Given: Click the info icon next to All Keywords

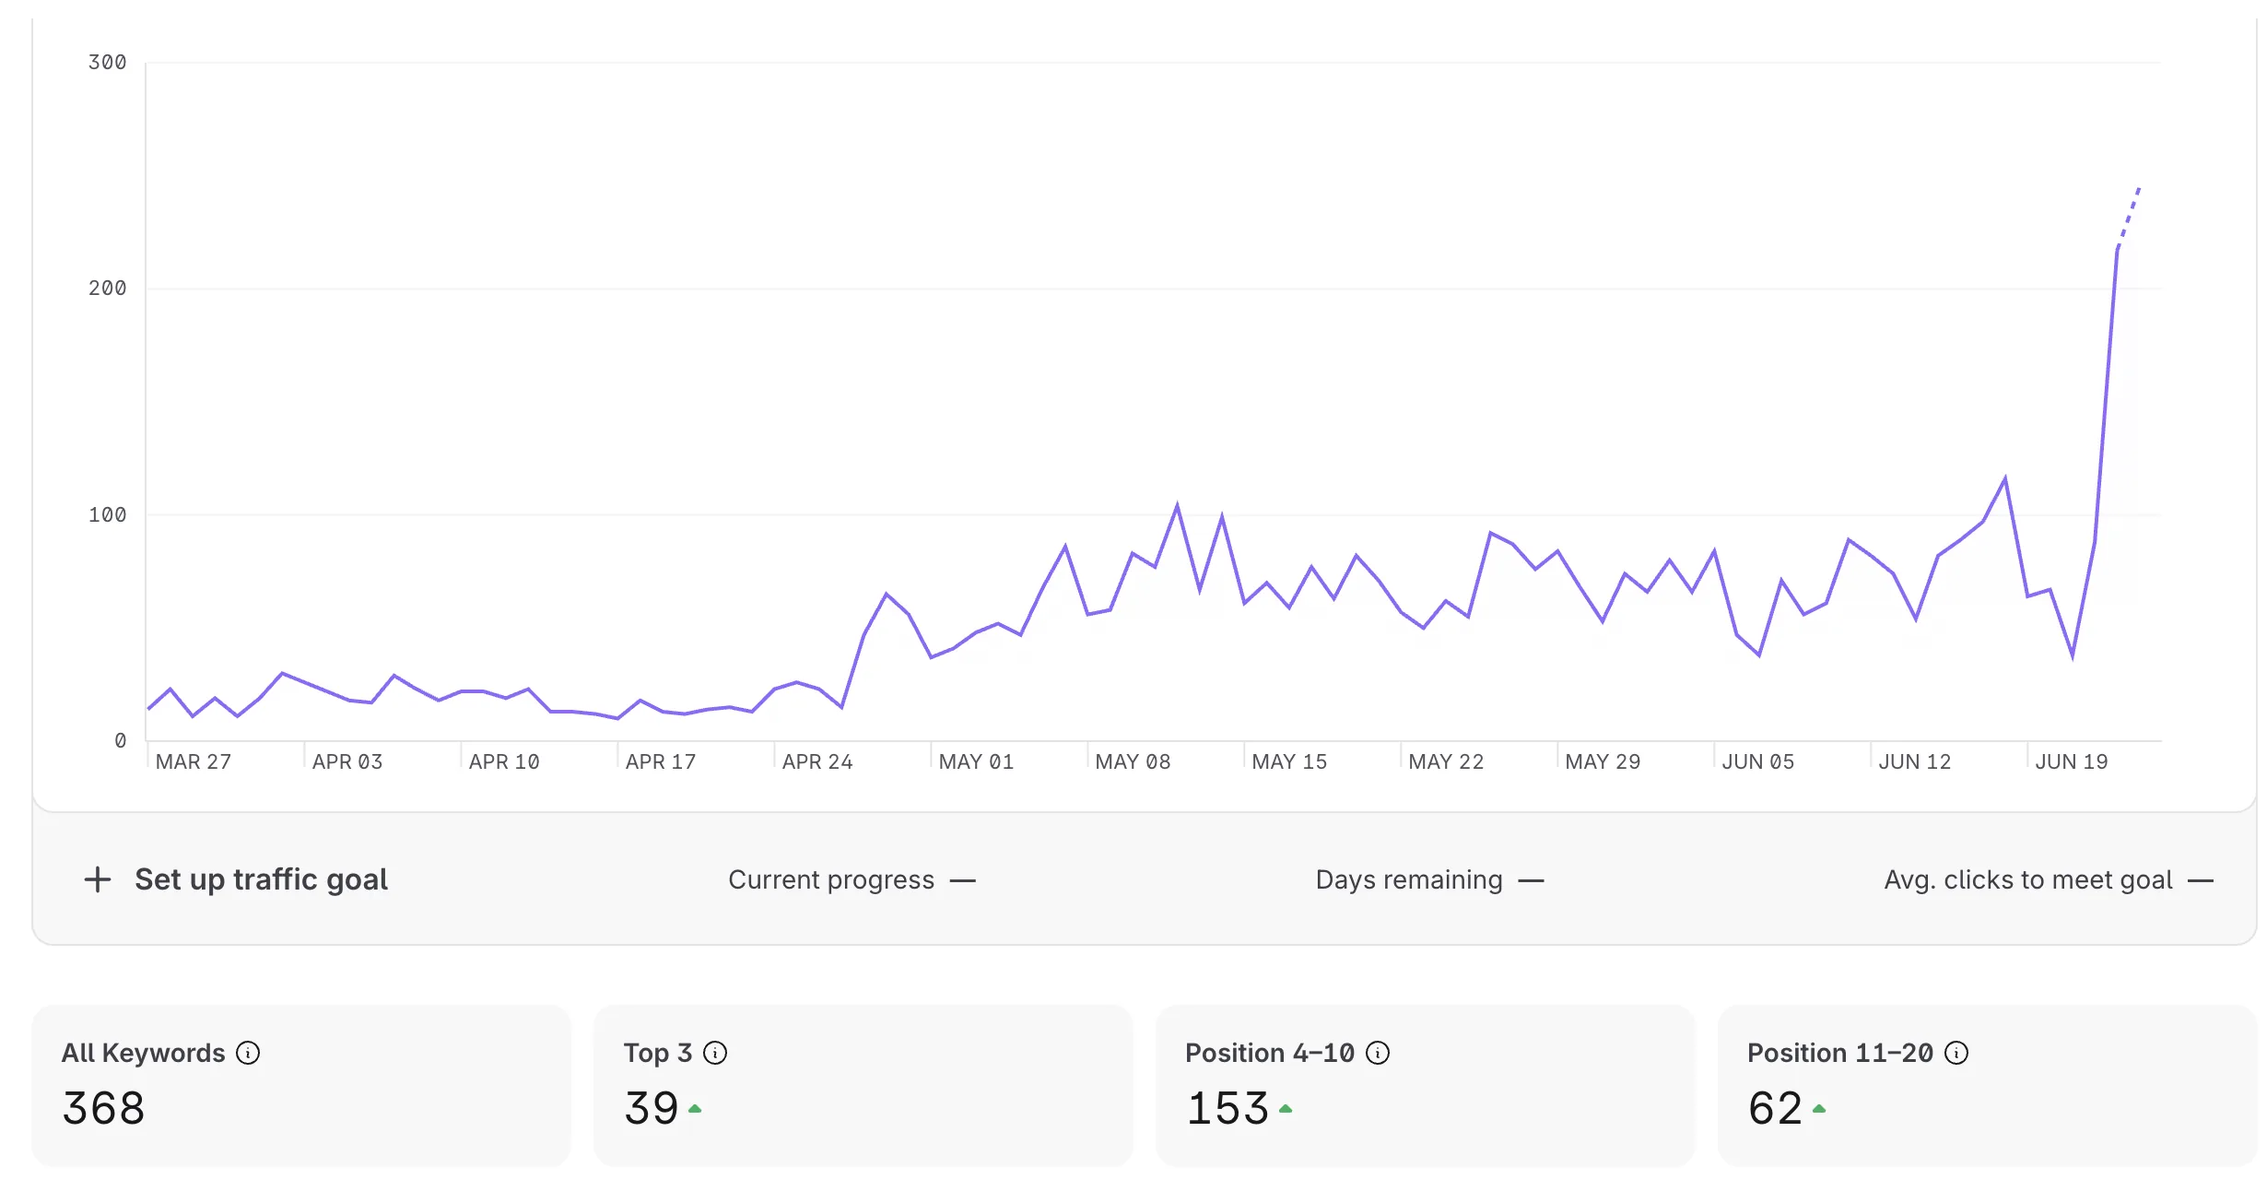Looking at the screenshot, I should pos(248,1053).
